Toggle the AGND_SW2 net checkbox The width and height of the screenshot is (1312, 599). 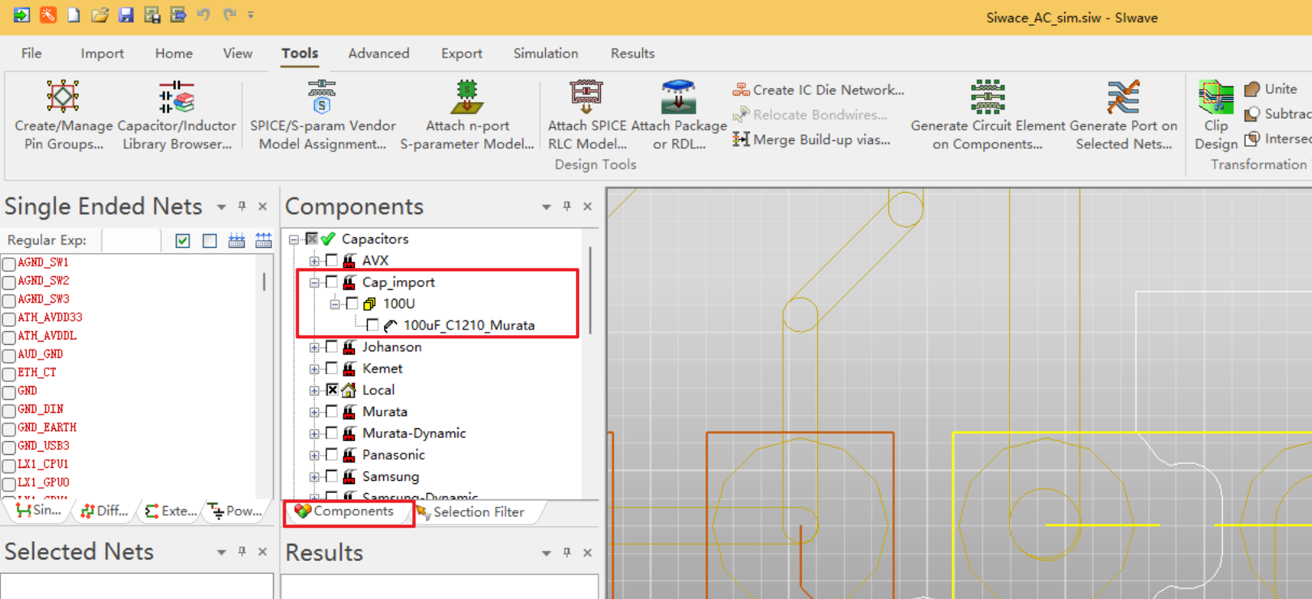[x=9, y=283]
